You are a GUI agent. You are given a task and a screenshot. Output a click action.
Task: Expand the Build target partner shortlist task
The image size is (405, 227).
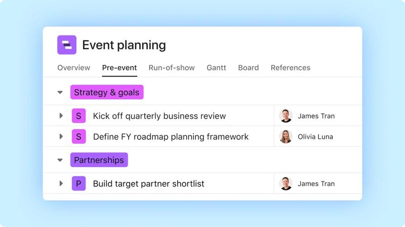click(61, 184)
